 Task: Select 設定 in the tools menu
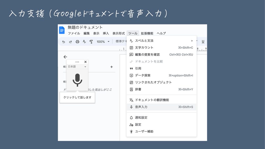click(161, 125)
